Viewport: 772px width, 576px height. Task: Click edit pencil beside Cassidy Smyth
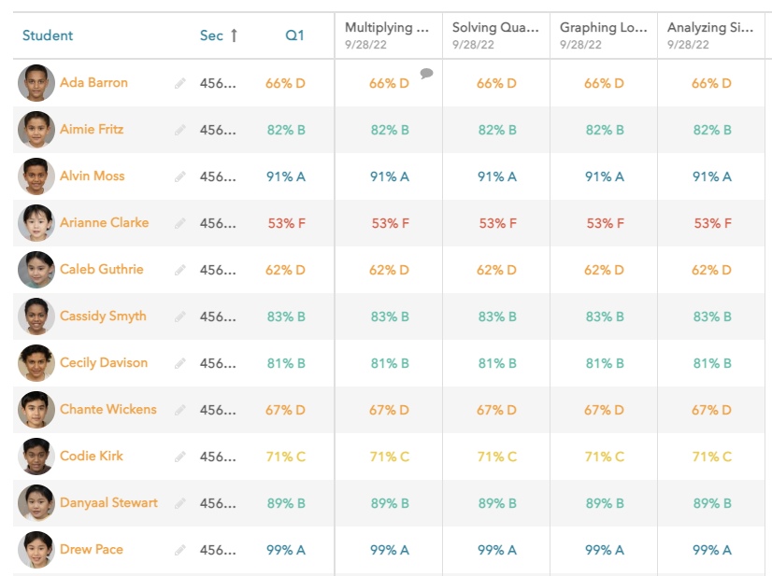(x=180, y=316)
